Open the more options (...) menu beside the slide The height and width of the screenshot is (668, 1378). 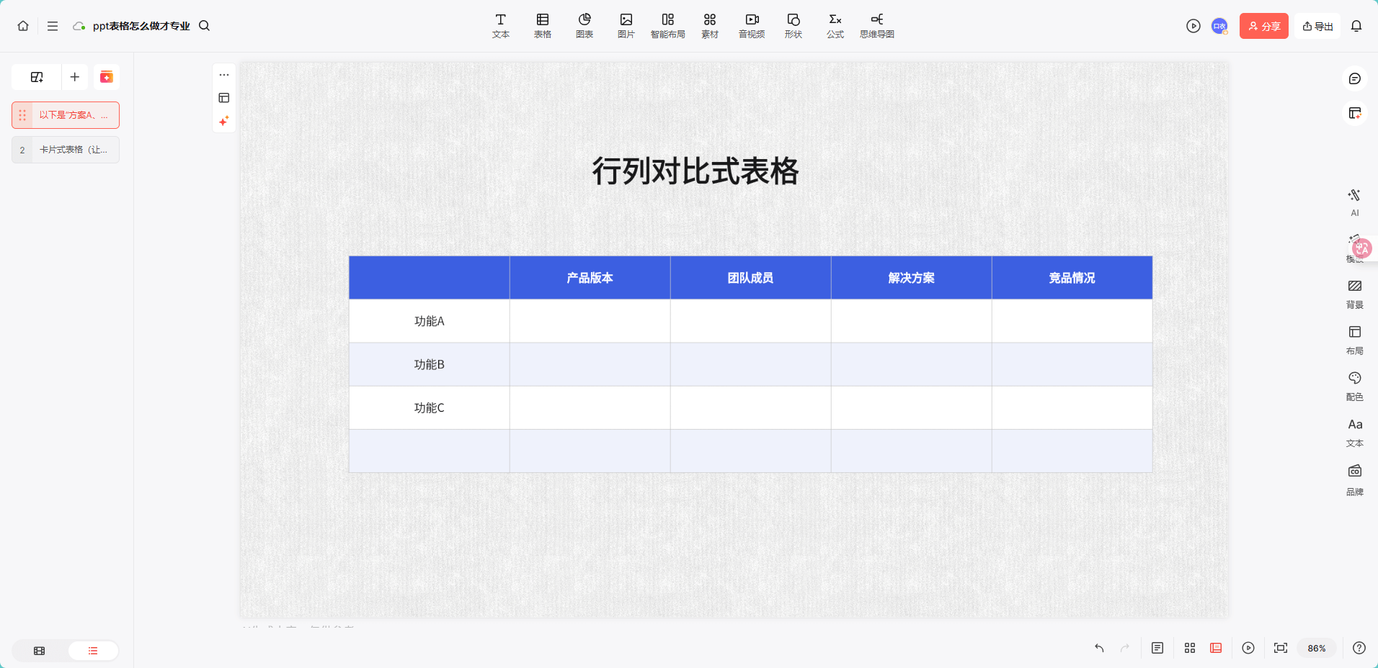tap(224, 74)
